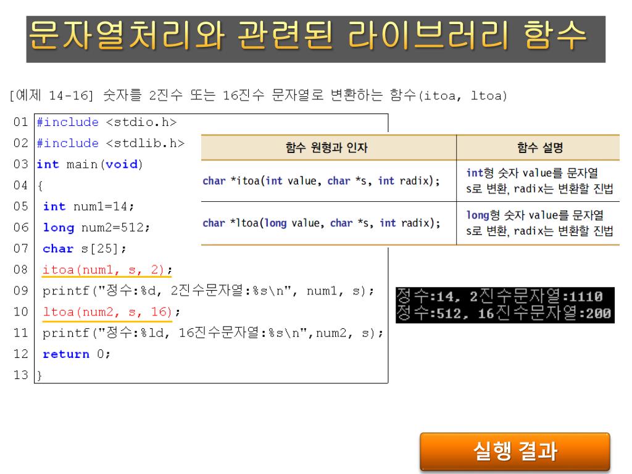Click line number 10
This screenshot has height=474, width=632.
(x=20, y=312)
